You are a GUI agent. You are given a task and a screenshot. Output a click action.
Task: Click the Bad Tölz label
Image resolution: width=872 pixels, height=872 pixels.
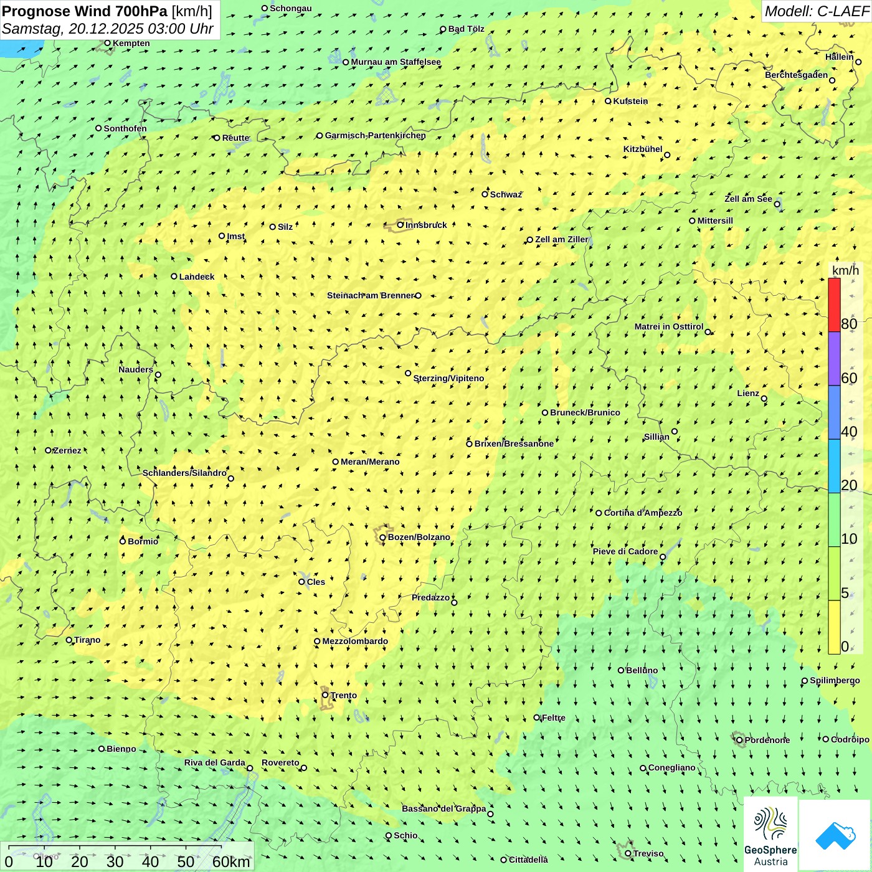466,29
